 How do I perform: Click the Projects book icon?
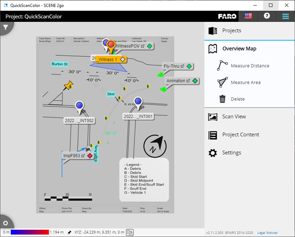213,31
